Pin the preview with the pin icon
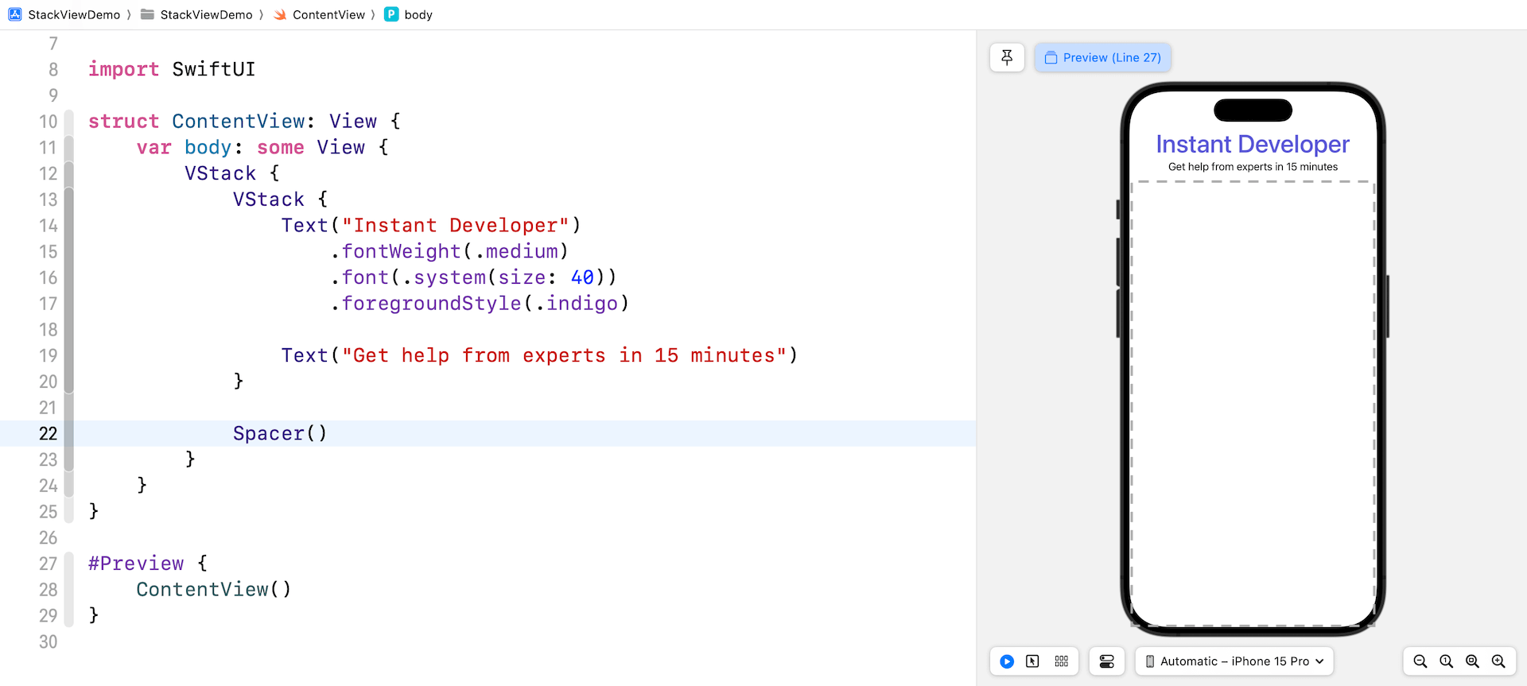This screenshot has height=686, width=1527. coord(1007,57)
